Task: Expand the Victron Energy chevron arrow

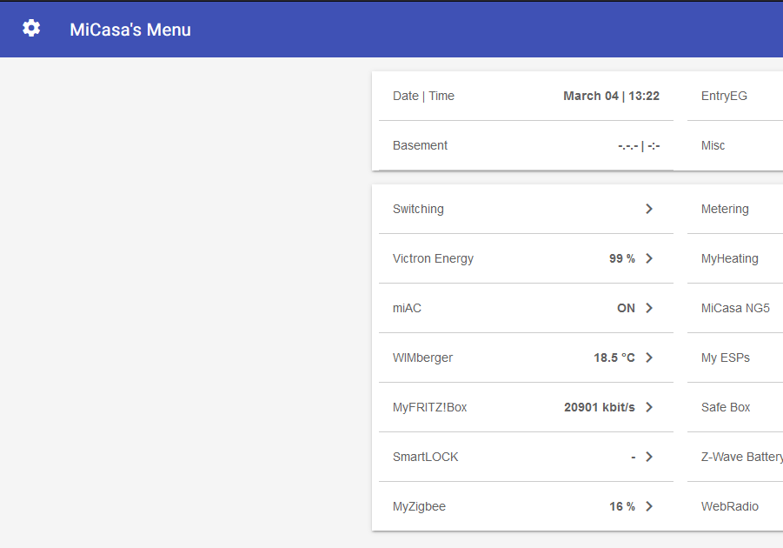Action: [x=649, y=258]
